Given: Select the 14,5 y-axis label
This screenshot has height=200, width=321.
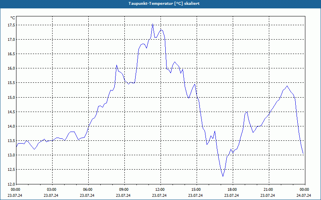Looking at the screenshot, I should pos(11,112).
